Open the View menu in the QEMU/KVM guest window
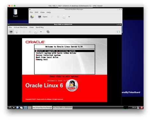This screenshot has width=151, height=120. click(31, 27)
